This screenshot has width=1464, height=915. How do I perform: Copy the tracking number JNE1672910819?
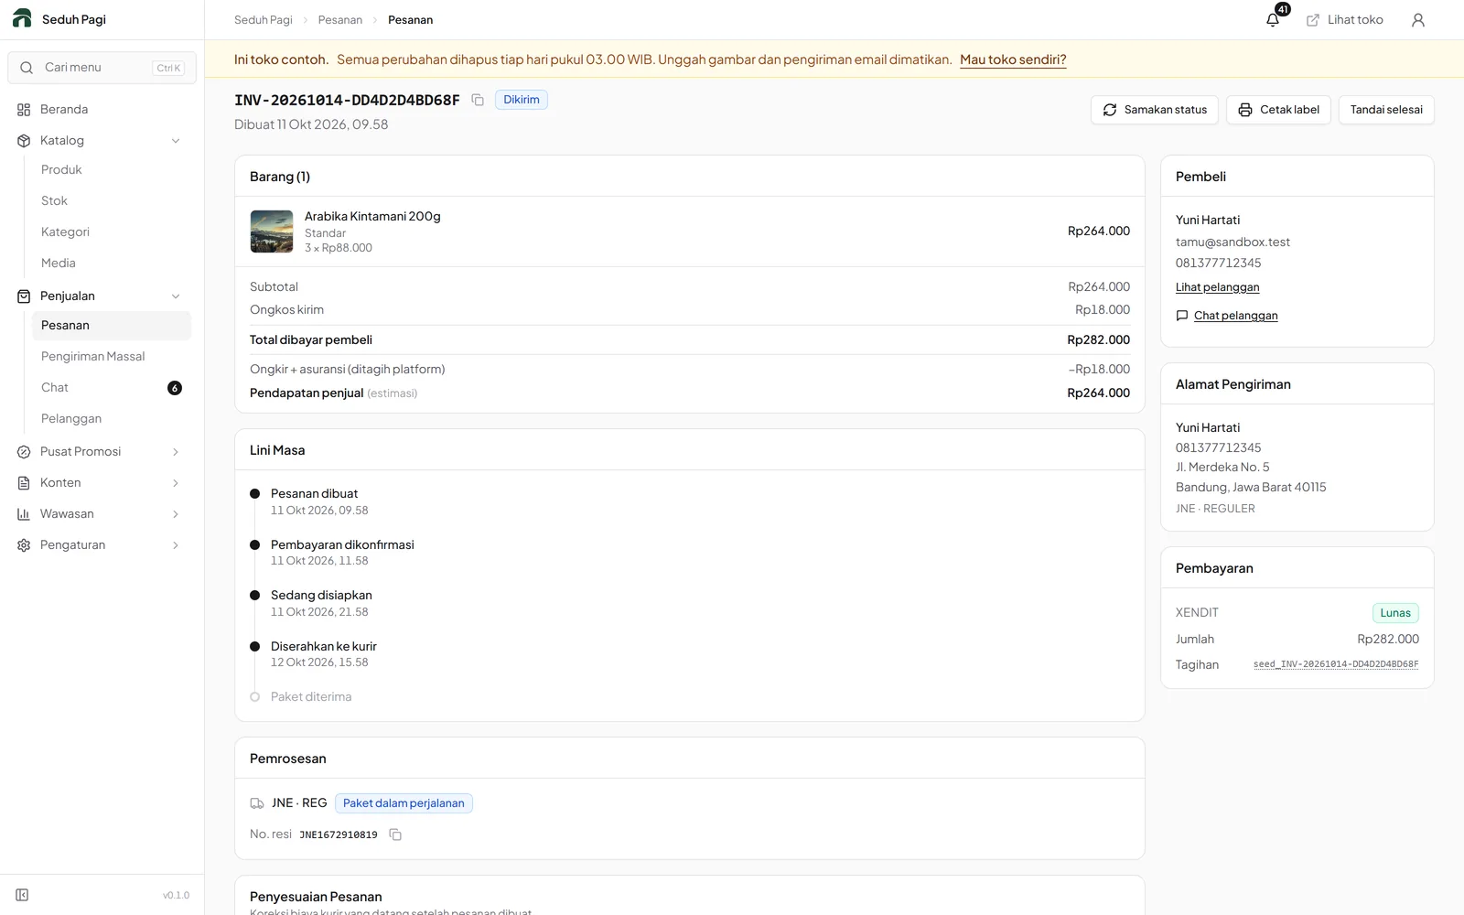coord(395,834)
